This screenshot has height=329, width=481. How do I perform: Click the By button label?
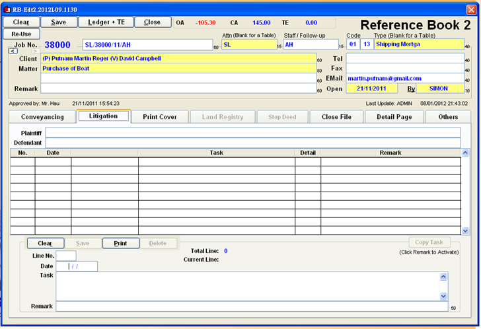(x=411, y=89)
